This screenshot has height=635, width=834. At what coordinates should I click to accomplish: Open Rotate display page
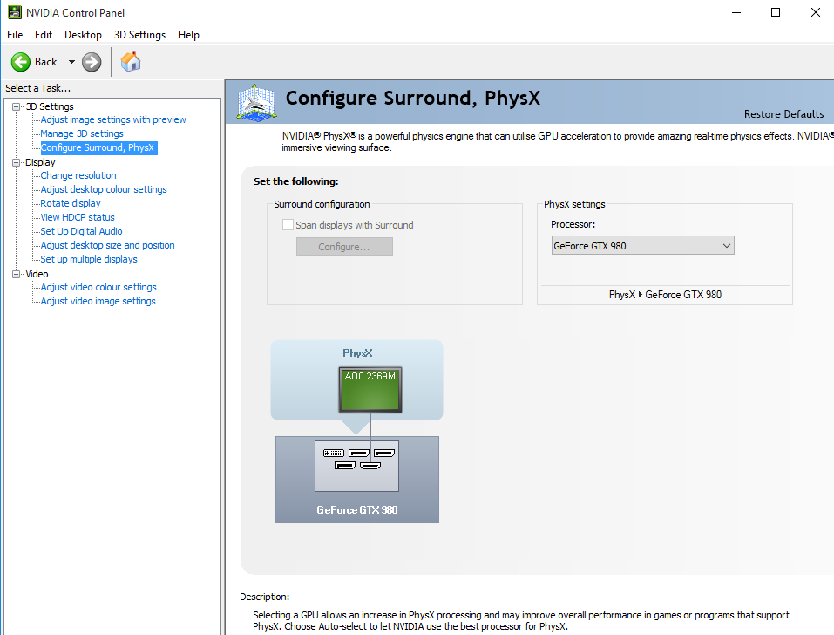71,203
